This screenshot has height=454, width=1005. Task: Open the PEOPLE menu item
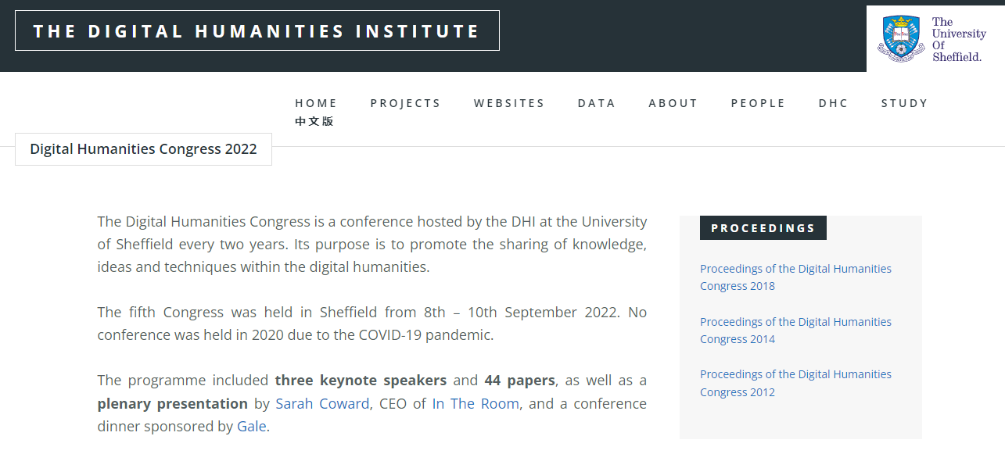point(758,103)
